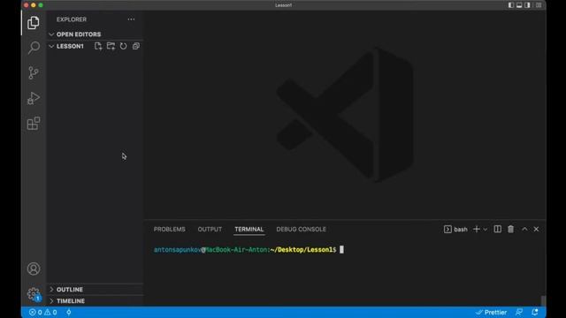This screenshot has height=318, width=566.
Task: Switch to the PROBLEMS tab
Action: click(x=169, y=230)
